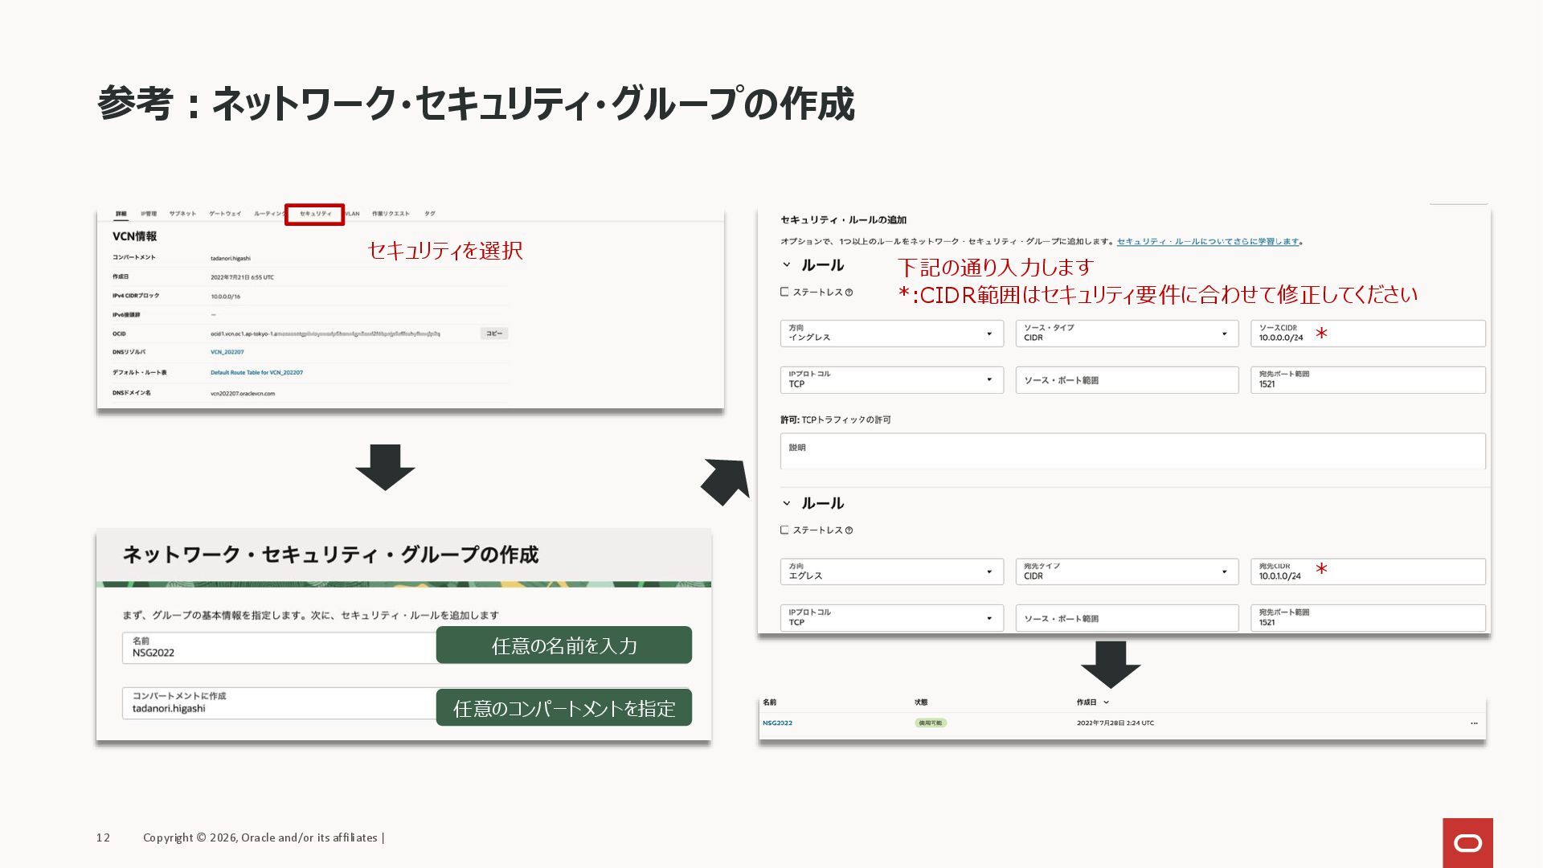Collapse the first ルール section chevron
Viewport: 1543px width, 868px height.
tap(787, 265)
